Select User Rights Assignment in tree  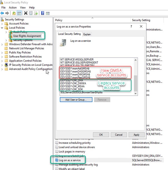tap(27, 36)
